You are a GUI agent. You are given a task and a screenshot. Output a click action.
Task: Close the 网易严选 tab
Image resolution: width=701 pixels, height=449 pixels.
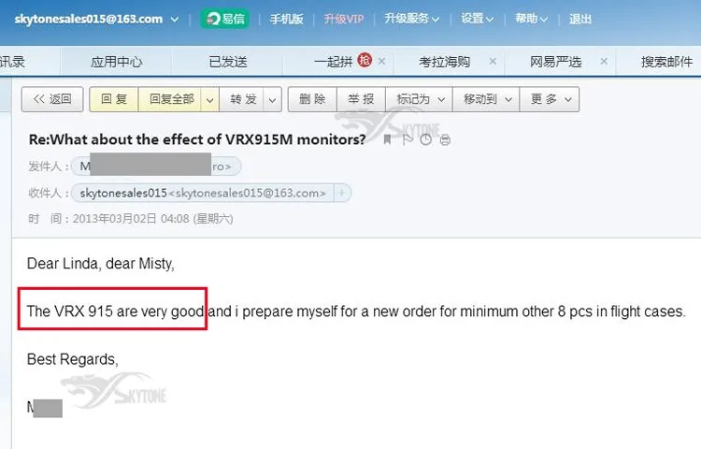(x=604, y=61)
